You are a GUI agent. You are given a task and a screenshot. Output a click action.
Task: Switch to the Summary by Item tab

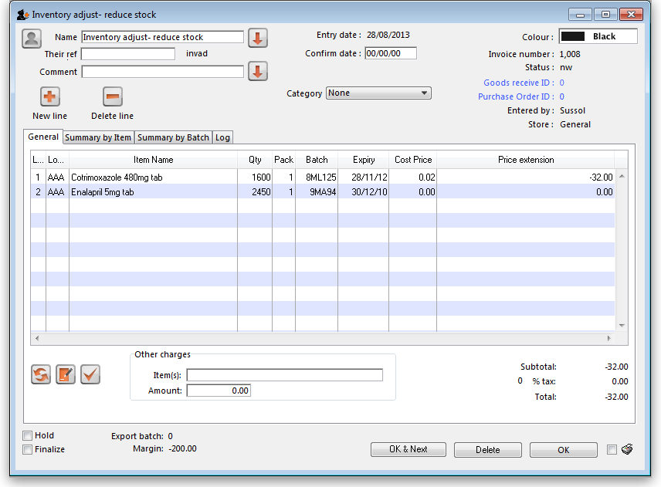pyautogui.click(x=98, y=137)
